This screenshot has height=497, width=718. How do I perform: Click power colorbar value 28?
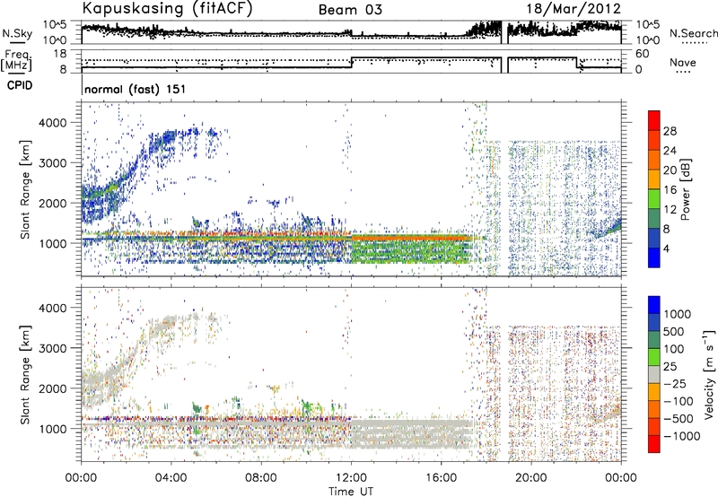click(x=670, y=131)
